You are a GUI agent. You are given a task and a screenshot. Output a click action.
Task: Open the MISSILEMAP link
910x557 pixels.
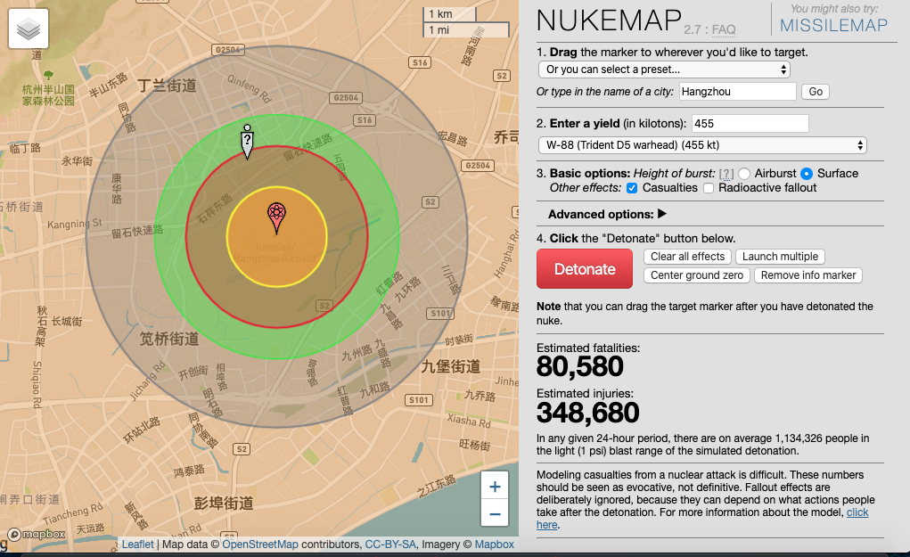(x=833, y=26)
